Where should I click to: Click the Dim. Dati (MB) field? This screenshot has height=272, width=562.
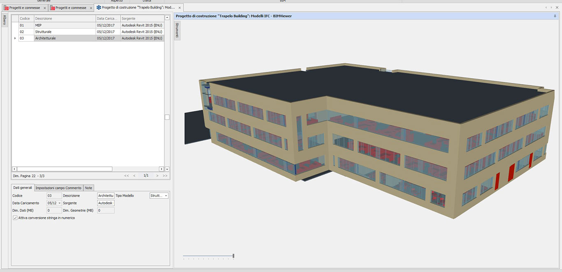[x=54, y=210]
